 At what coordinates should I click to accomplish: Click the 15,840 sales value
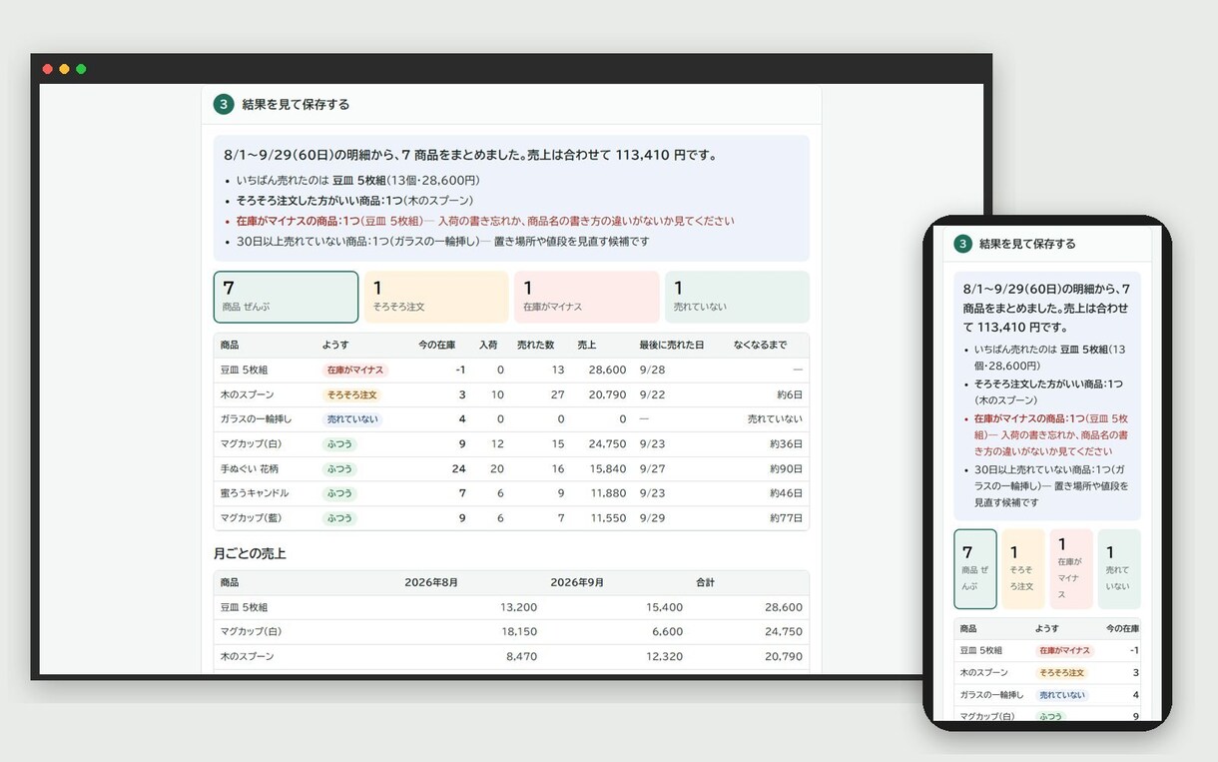[607, 468]
